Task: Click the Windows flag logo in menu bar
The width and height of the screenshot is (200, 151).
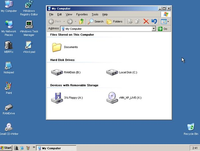Action: (x=166, y=14)
